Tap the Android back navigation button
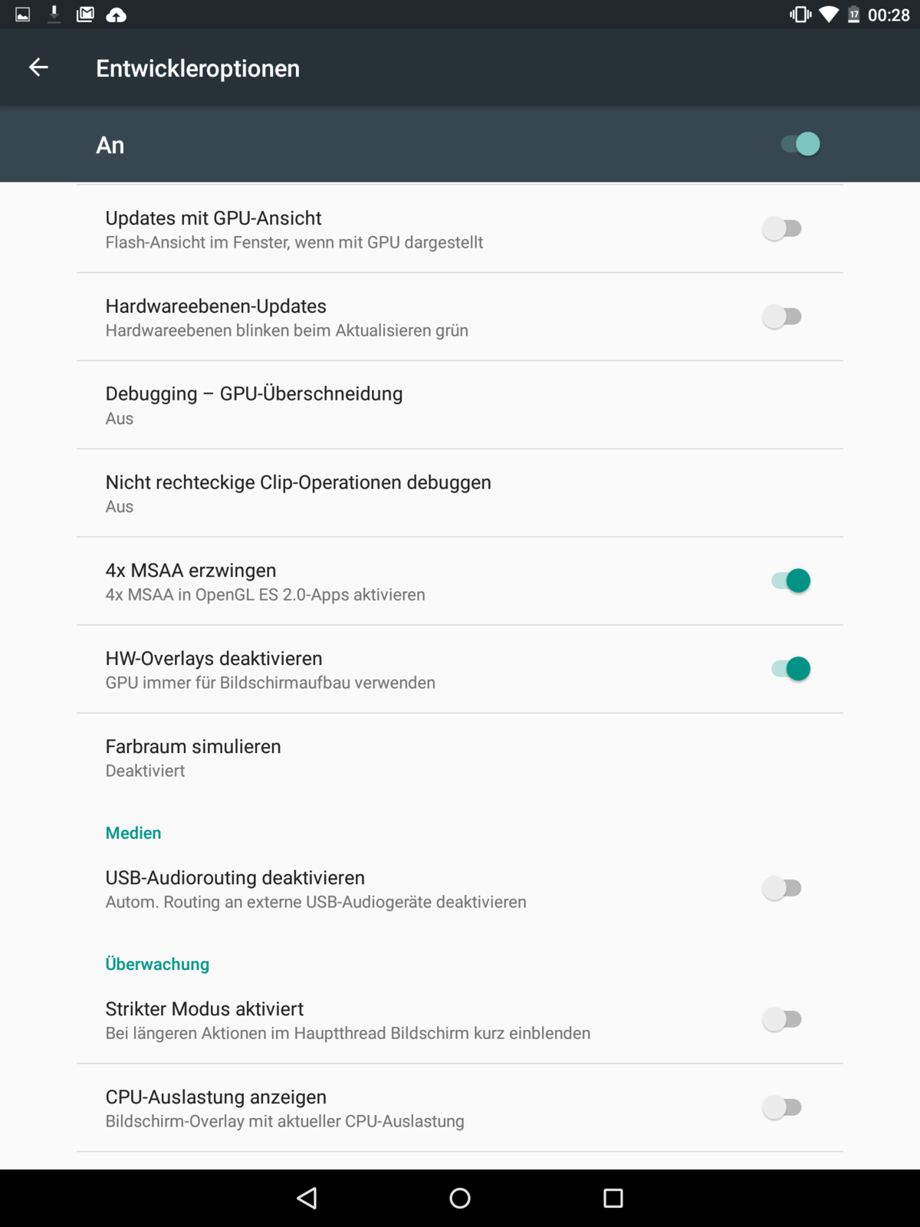Screen dimensions: 920x1227 (x=307, y=1198)
